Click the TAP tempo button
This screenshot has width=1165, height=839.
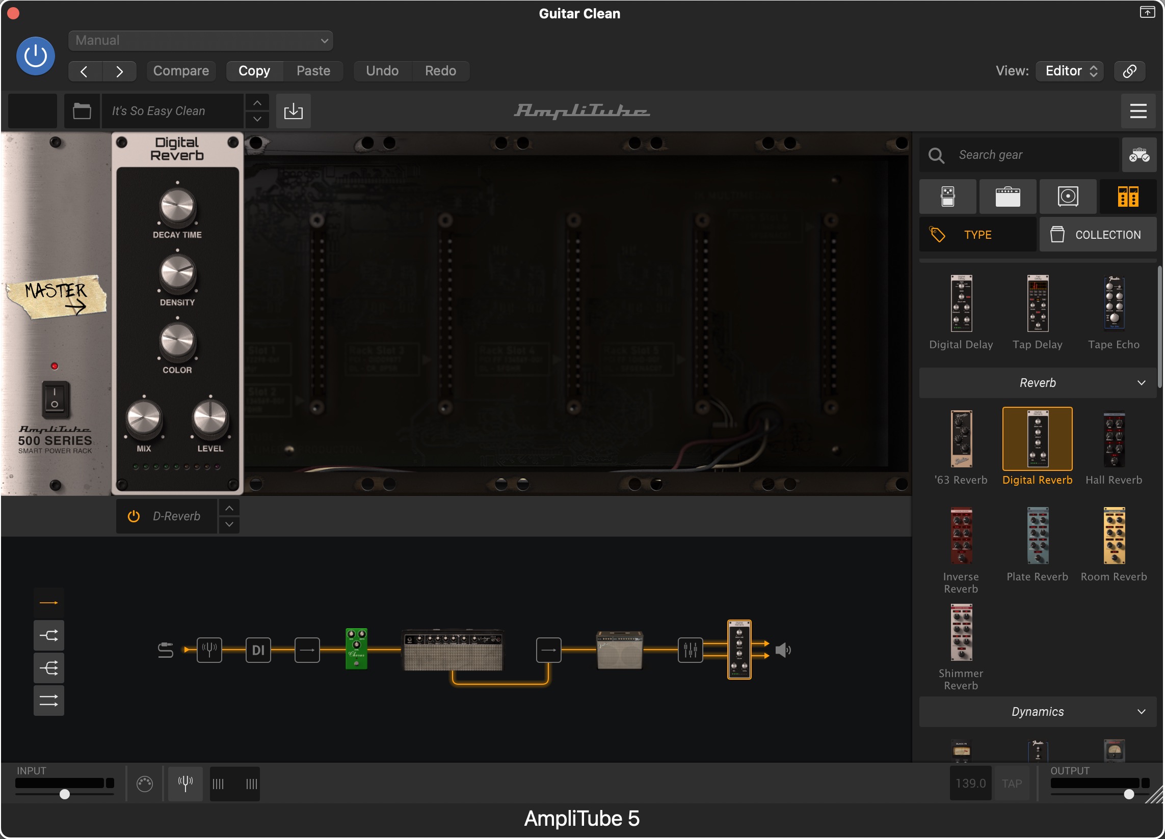(x=1012, y=784)
